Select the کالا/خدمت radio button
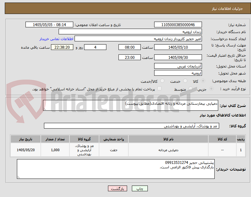 pos(162,81)
